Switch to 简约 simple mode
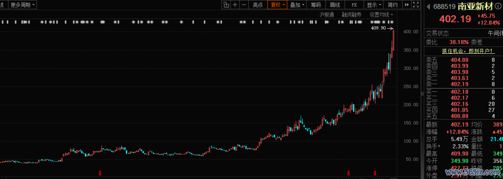The image size is (503, 179). point(393,5)
